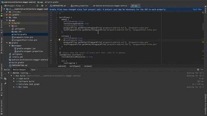
Task: Open the Resource Manager side tab
Action: [x=2, y=45]
